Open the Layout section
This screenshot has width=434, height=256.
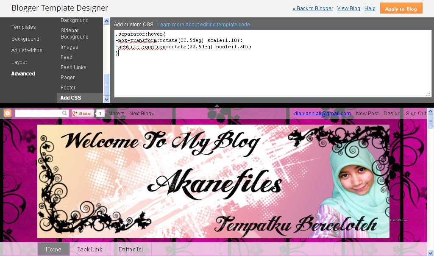coord(19,62)
